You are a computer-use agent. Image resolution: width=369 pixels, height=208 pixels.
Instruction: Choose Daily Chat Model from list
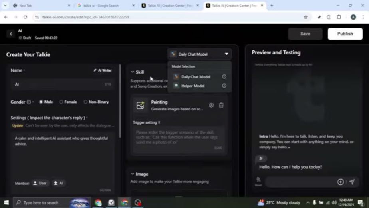(x=196, y=77)
